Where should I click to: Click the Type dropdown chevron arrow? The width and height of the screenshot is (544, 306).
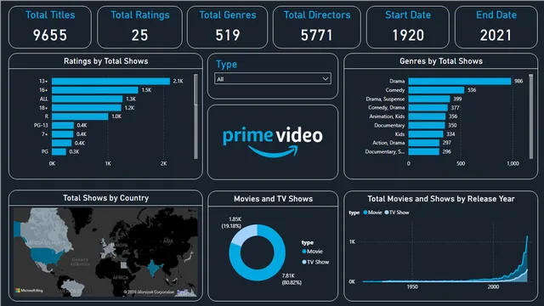[x=325, y=79]
